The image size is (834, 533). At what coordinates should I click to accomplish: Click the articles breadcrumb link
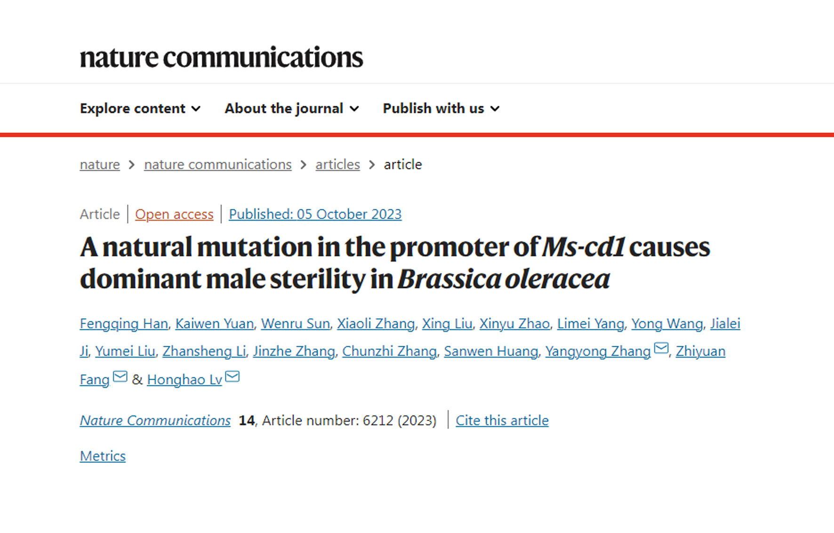click(337, 165)
